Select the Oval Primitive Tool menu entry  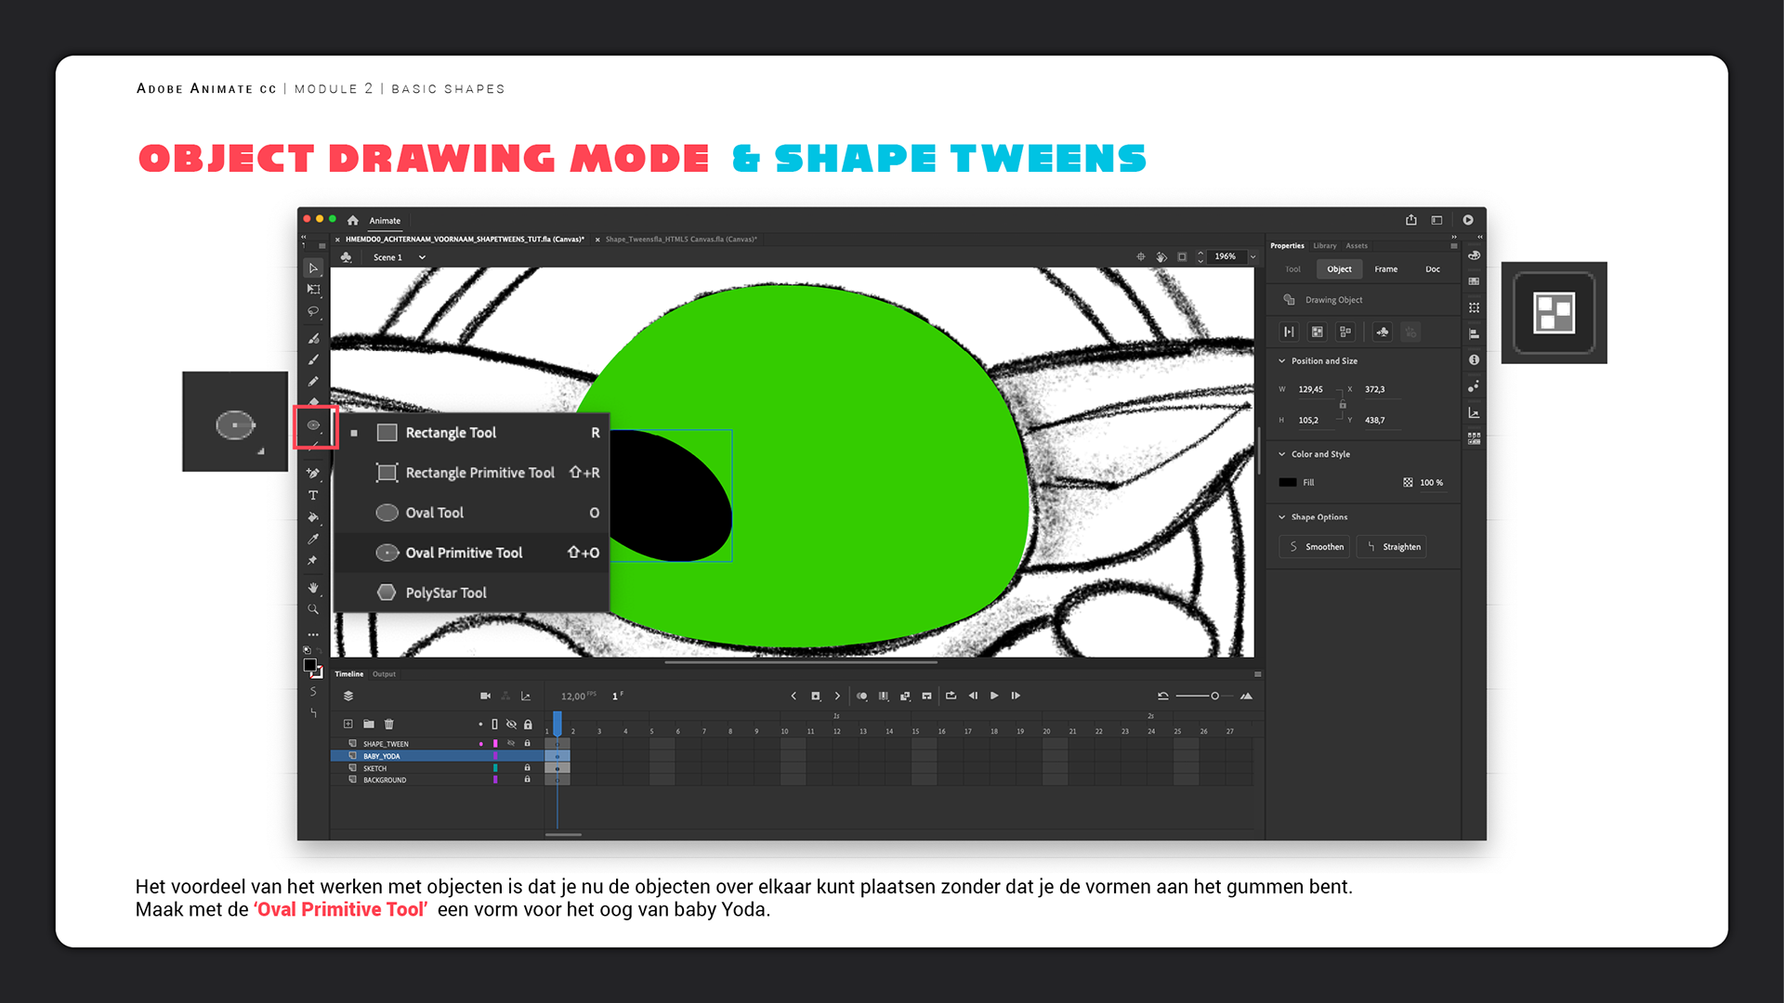[464, 553]
